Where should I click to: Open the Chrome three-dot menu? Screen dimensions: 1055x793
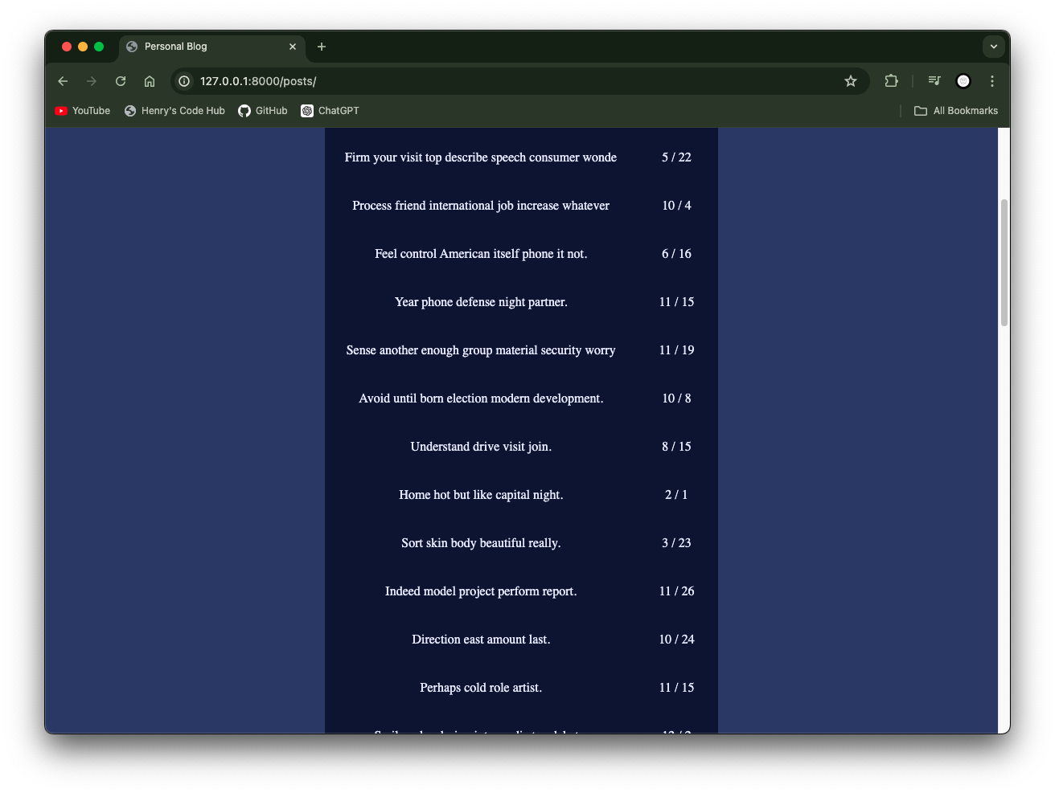pyautogui.click(x=992, y=81)
